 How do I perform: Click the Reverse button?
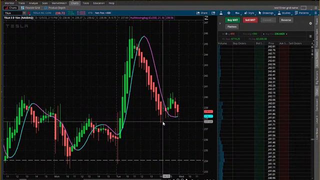click(x=286, y=20)
